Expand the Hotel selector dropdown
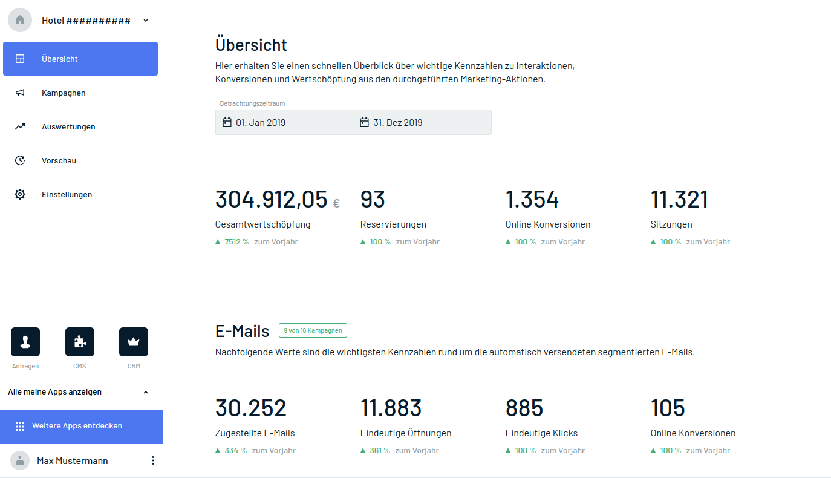The width and height of the screenshot is (831, 478). tap(146, 21)
